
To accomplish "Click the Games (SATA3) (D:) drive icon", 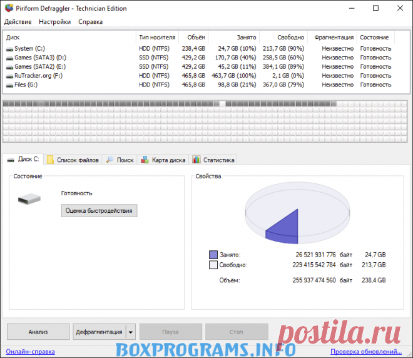I will point(10,58).
